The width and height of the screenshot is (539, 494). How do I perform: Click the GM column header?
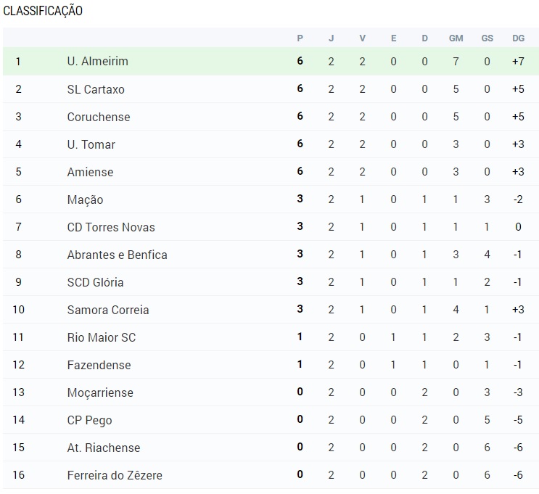456,38
